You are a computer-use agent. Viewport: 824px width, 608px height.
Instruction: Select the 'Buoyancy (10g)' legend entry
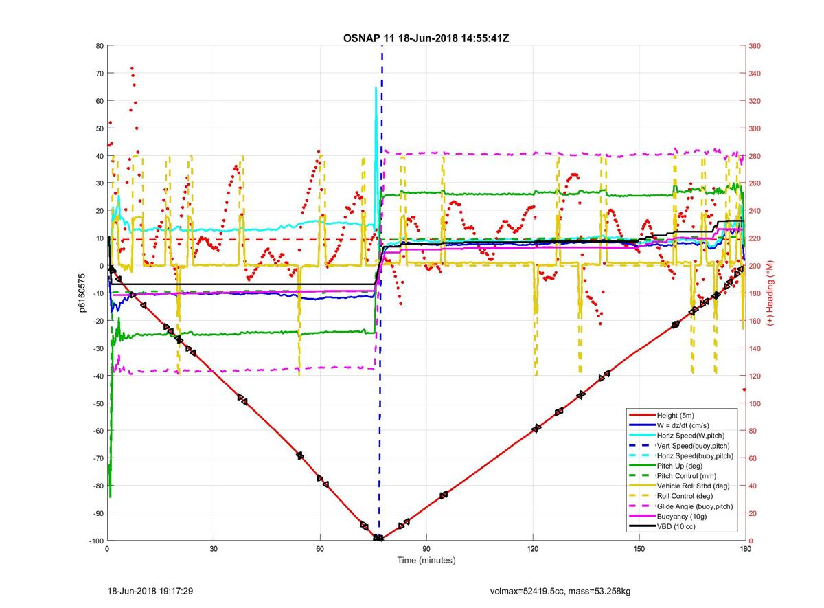point(682,517)
